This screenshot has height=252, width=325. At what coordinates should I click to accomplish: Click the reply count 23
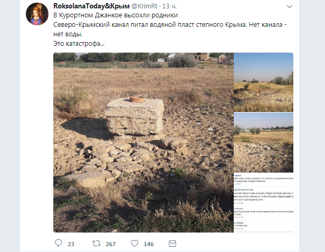pyautogui.click(x=71, y=244)
